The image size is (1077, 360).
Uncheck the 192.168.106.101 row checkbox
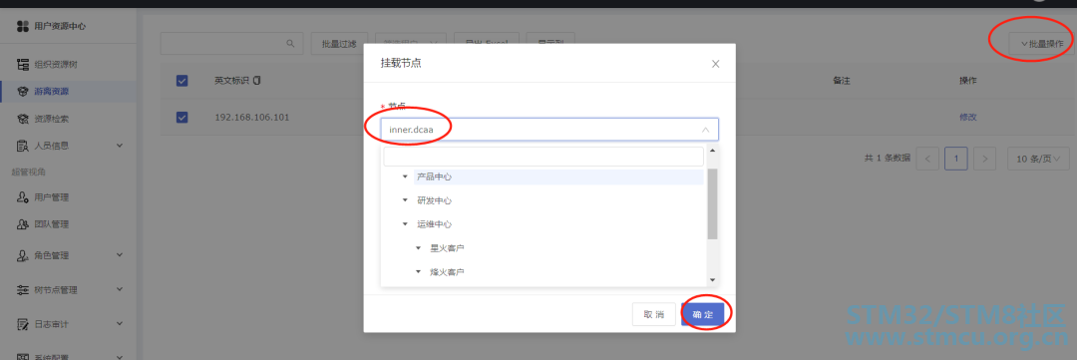click(182, 117)
